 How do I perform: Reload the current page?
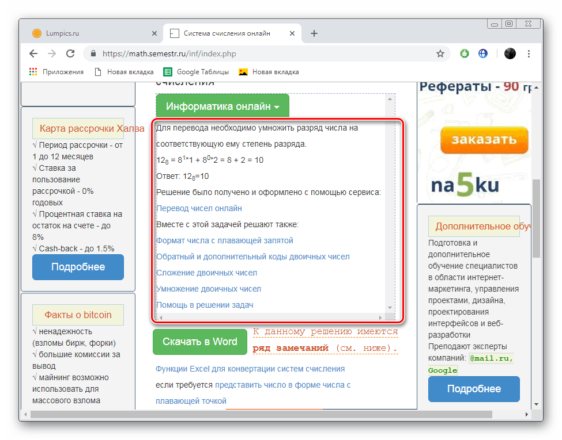pos(70,53)
